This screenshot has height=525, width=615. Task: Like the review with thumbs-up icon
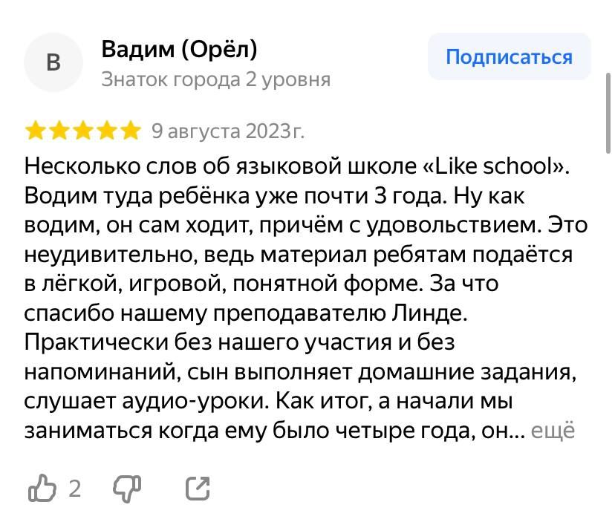pos(42,488)
